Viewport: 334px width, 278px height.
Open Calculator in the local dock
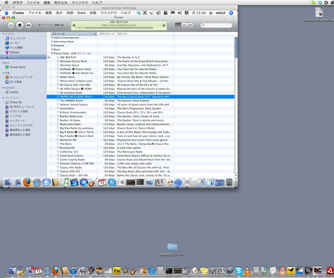pos(160,271)
